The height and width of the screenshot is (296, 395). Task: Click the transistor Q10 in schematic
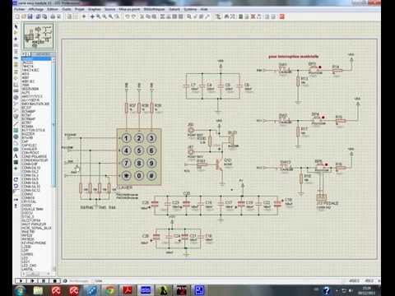click(x=220, y=164)
